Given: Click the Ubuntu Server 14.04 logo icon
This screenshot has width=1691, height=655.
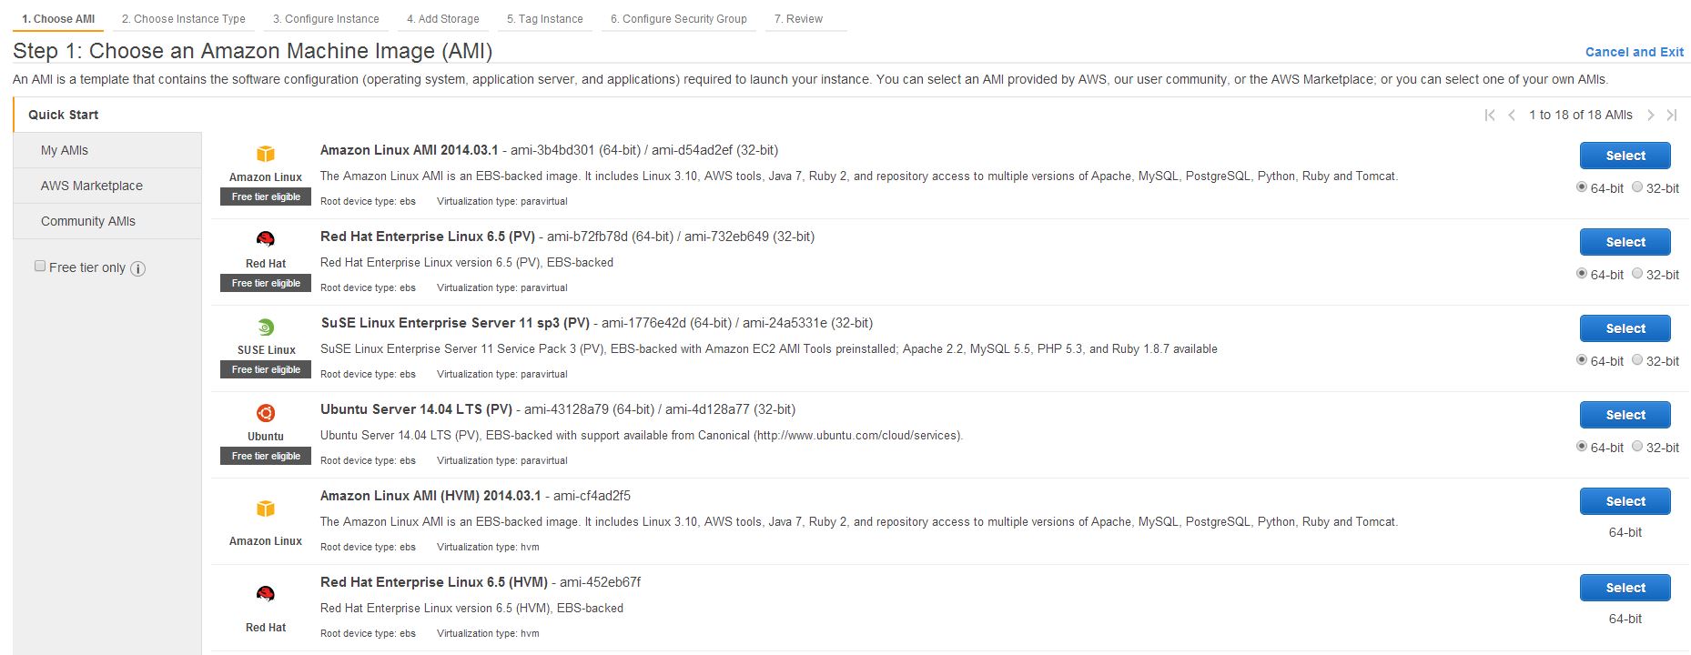Looking at the screenshot, I should [266, 413].
